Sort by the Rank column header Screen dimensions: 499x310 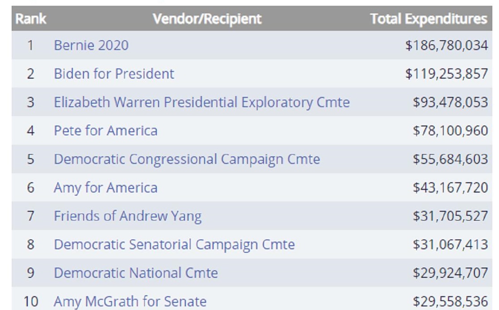31,19
